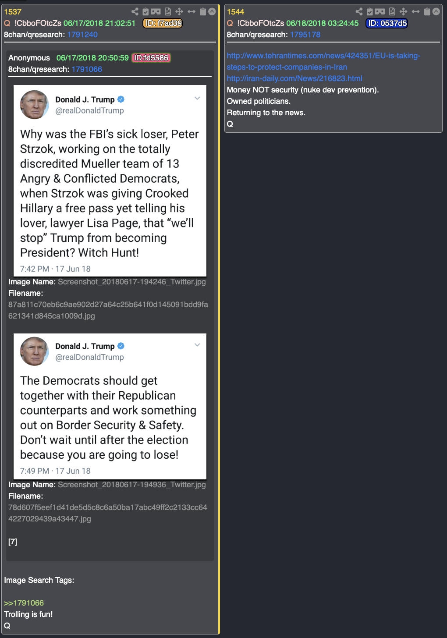Click image file icon on post 1544

pyautogui.click(x=392, y=12)
